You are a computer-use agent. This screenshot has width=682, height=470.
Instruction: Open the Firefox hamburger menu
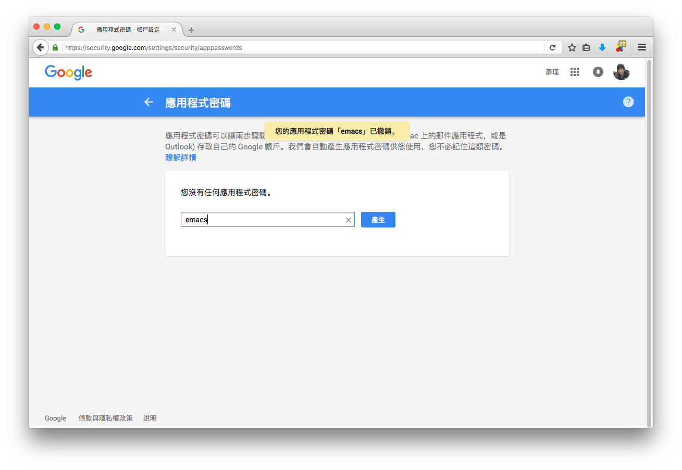[x=642, y=47]
